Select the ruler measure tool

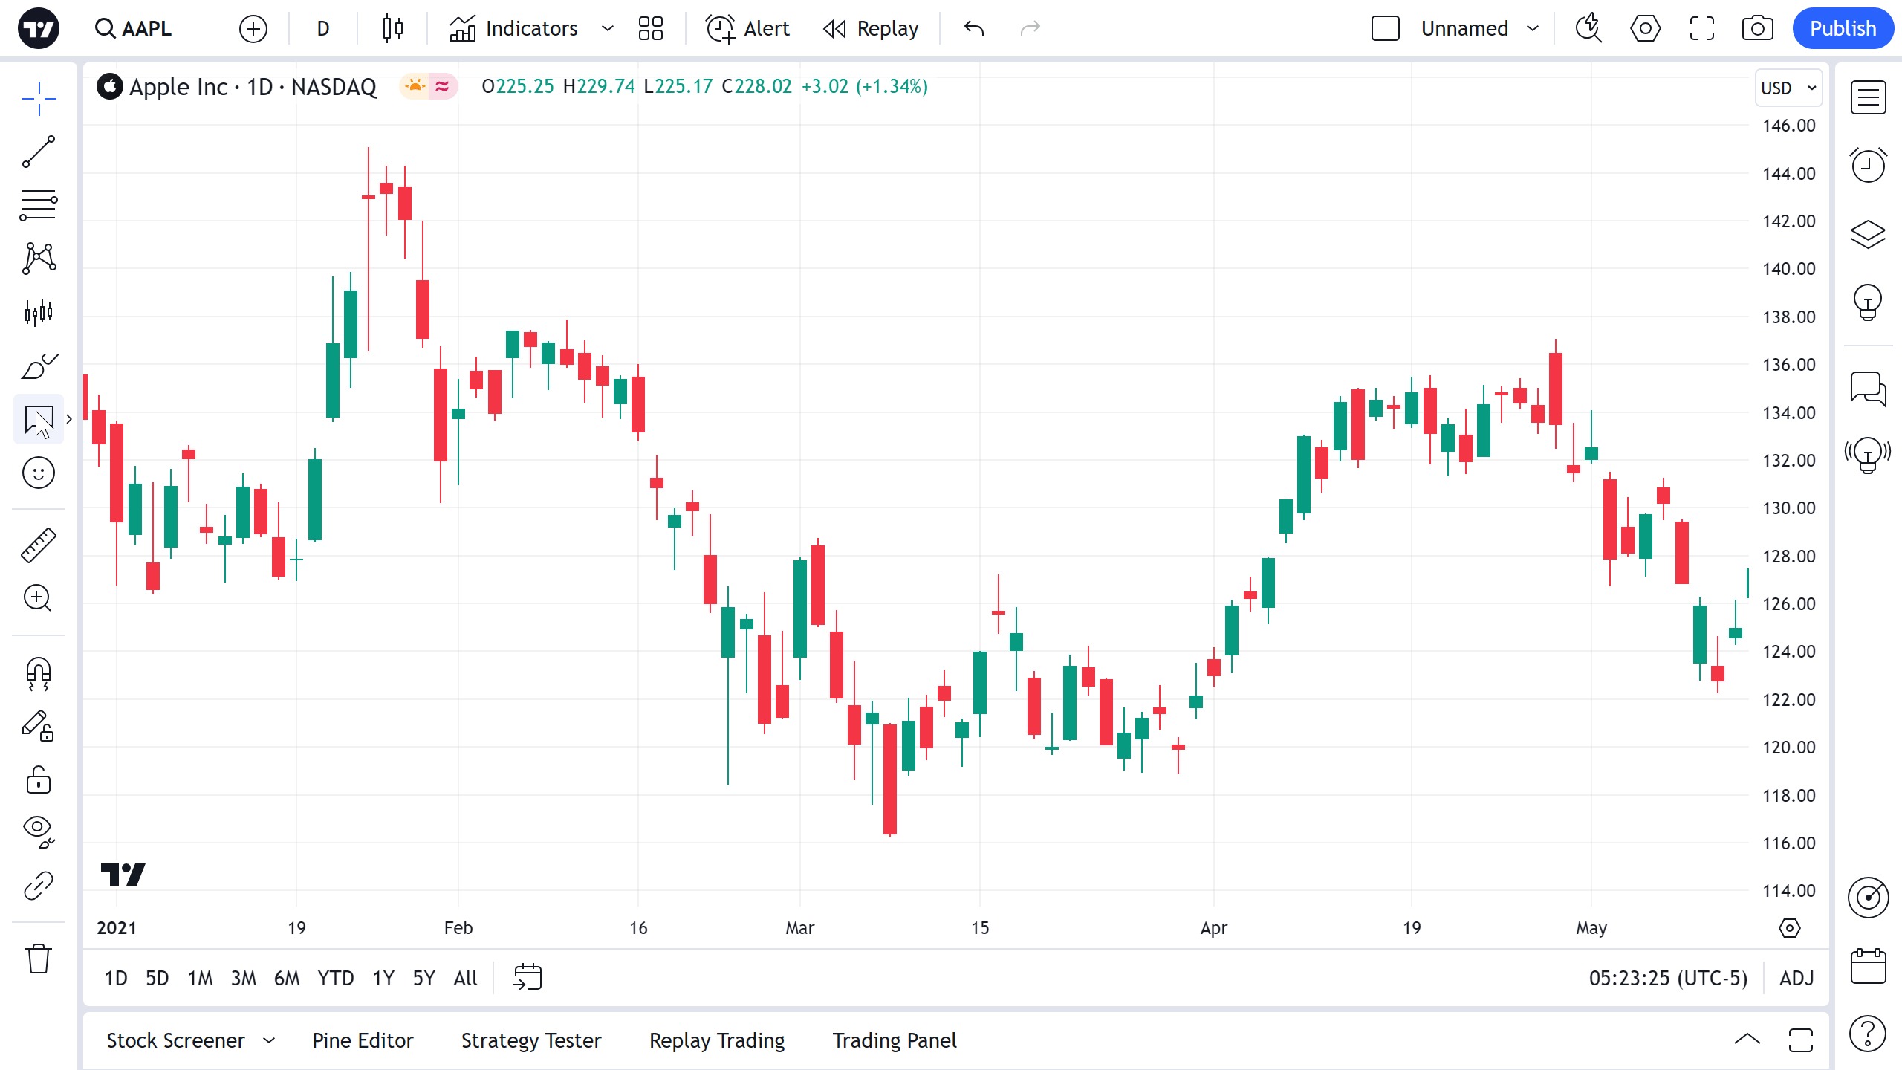tap(39, 545)
